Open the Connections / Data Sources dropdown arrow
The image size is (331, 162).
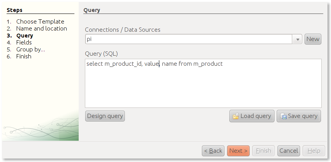[x=298, y=39]
